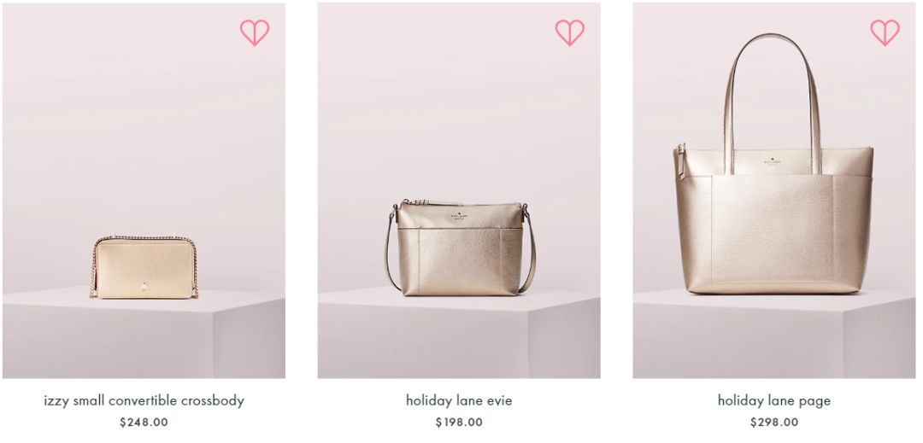Open the holiday lane page title link
This screenshot has height=443, width=923.
coord(774,400)
